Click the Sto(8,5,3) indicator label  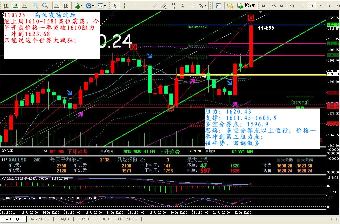point(50,198)
